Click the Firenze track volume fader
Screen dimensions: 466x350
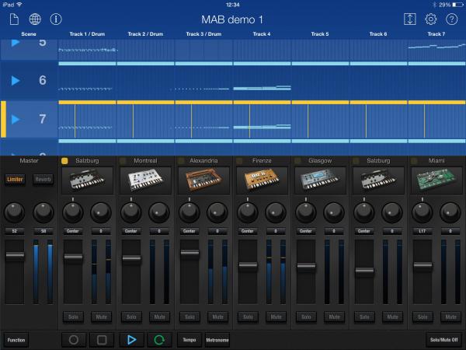tap(248, 265)
